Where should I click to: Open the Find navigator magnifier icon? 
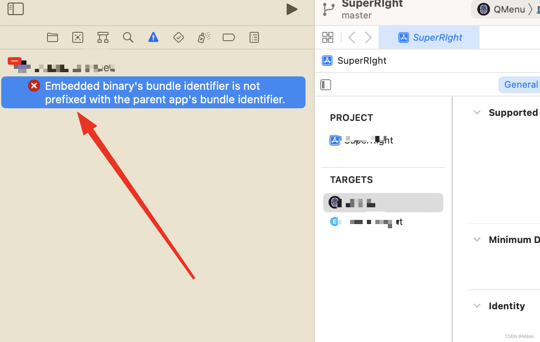[x=128, y=37]
